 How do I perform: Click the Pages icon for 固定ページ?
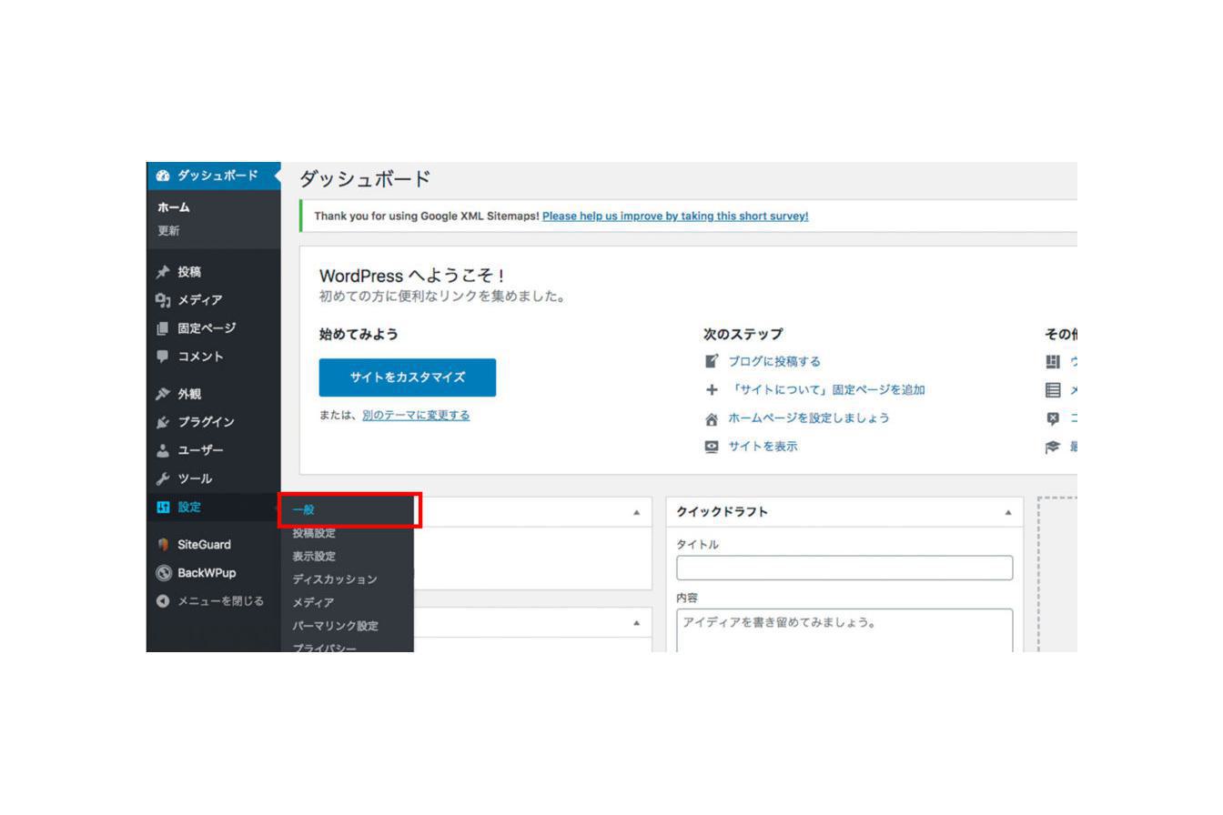tap(163, 328)
